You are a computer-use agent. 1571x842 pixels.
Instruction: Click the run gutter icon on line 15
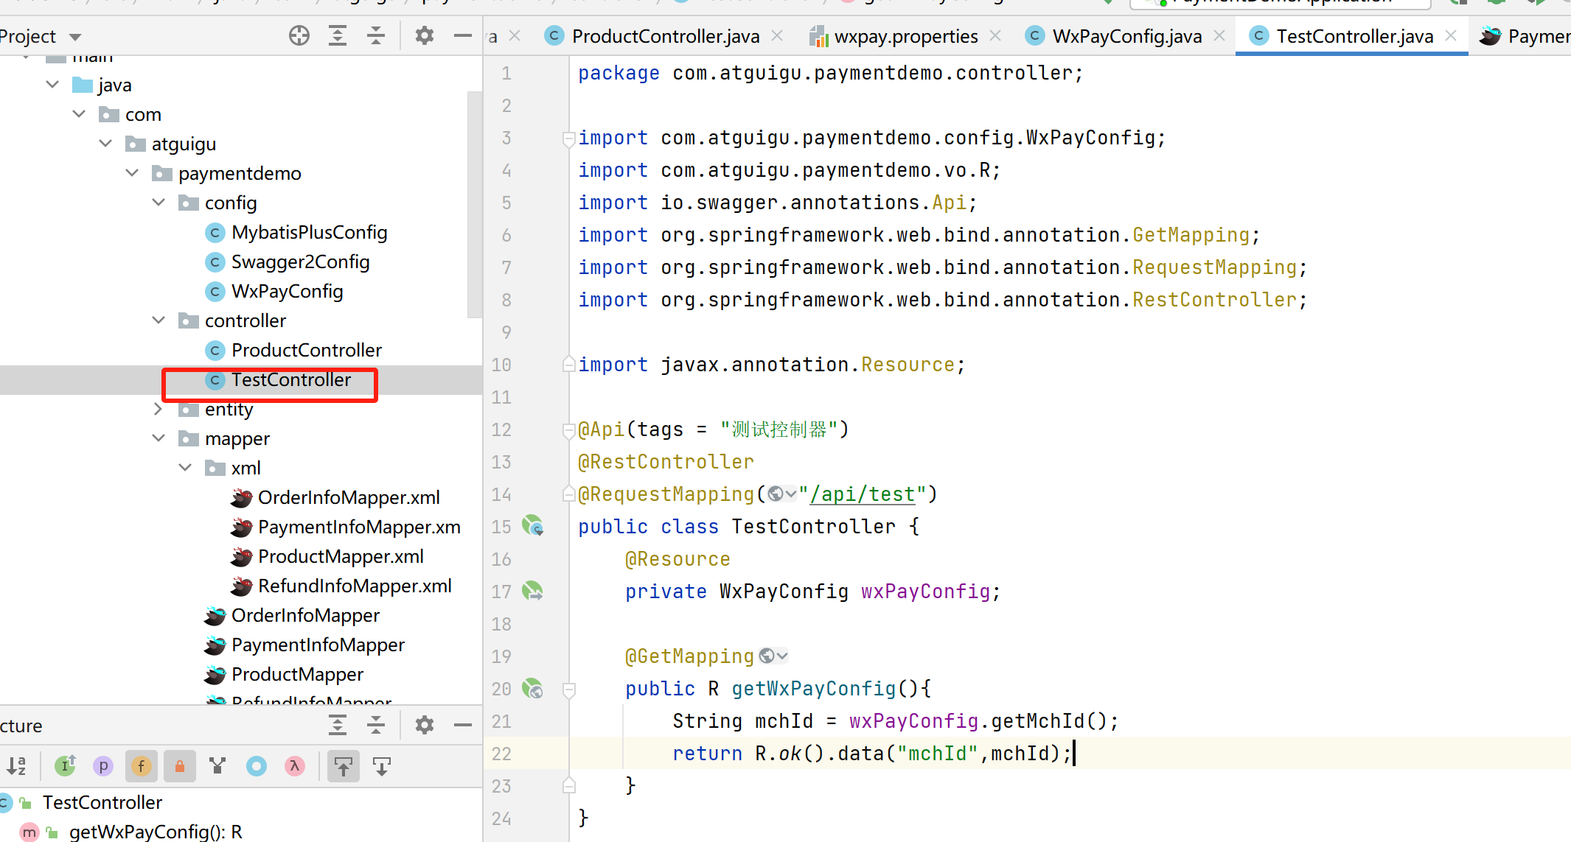coord(532,526)
